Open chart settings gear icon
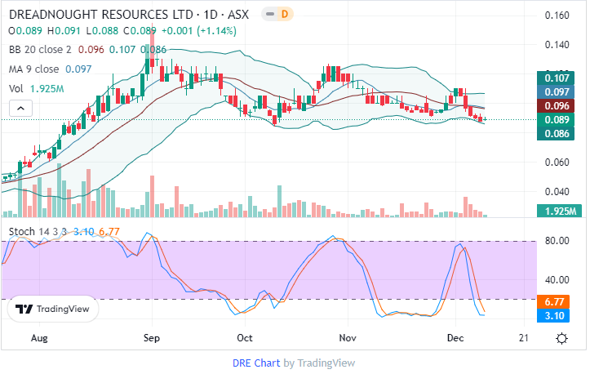590x374 pixels. 561,338
